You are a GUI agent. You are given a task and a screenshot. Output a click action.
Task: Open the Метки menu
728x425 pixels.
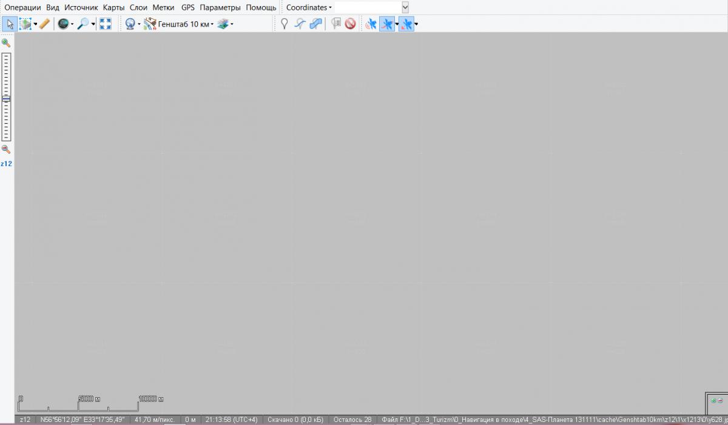(x=163, y=8)
